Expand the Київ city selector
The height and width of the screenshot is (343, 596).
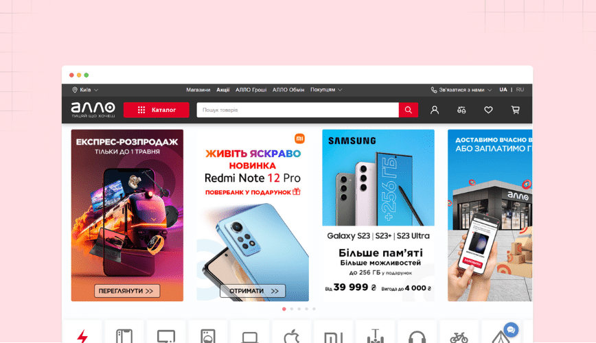(x=86, y=90)
